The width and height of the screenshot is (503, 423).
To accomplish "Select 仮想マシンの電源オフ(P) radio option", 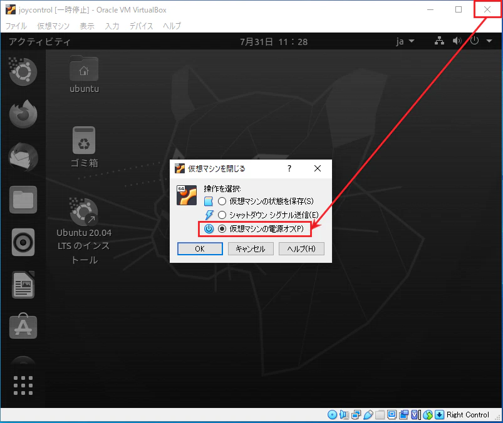I will (222, 228).
